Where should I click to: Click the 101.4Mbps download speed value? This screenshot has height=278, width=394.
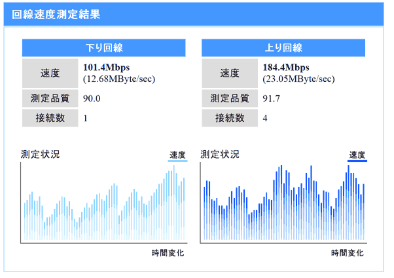106,68
